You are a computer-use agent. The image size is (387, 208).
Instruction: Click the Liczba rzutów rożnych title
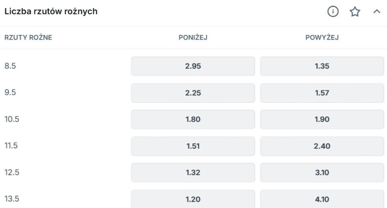pyautogui.click(x=51, y=11)
